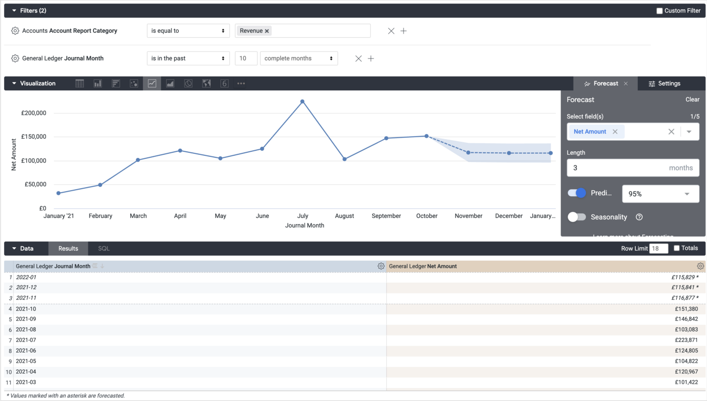707x401 pixels.
Task: Enable the Seasonality toggle
Action: tap(576, 216)
